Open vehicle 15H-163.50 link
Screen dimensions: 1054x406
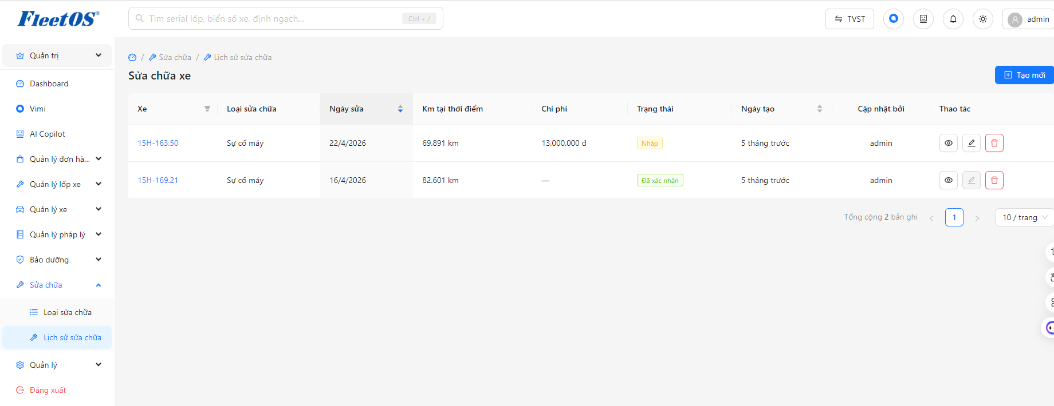point(158,143)
